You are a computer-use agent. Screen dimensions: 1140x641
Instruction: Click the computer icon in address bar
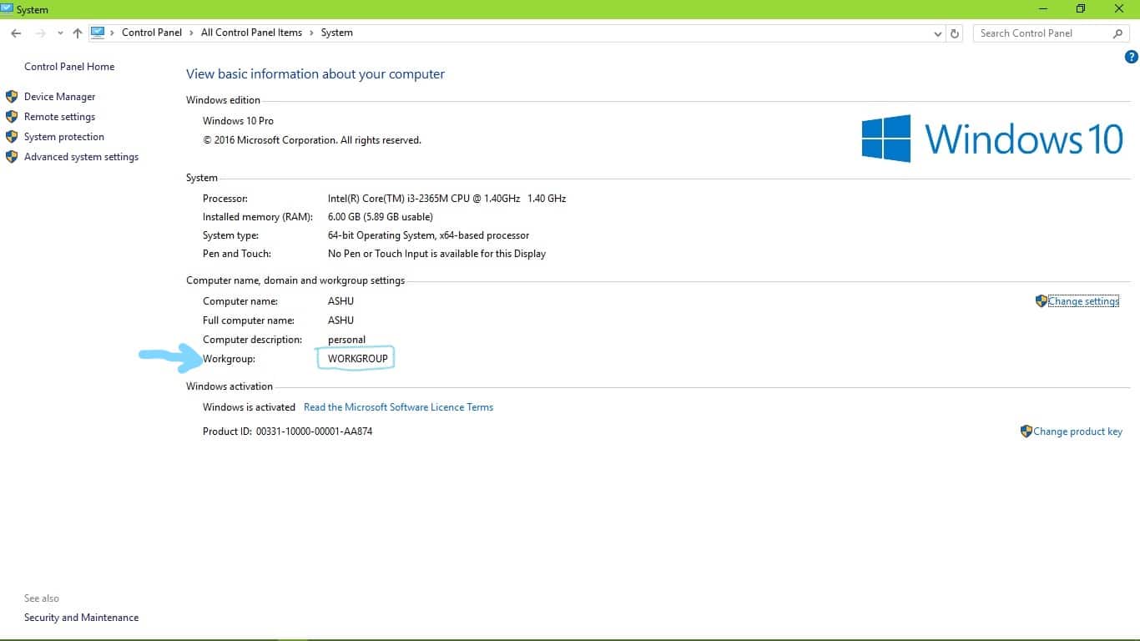click(98, 33)
